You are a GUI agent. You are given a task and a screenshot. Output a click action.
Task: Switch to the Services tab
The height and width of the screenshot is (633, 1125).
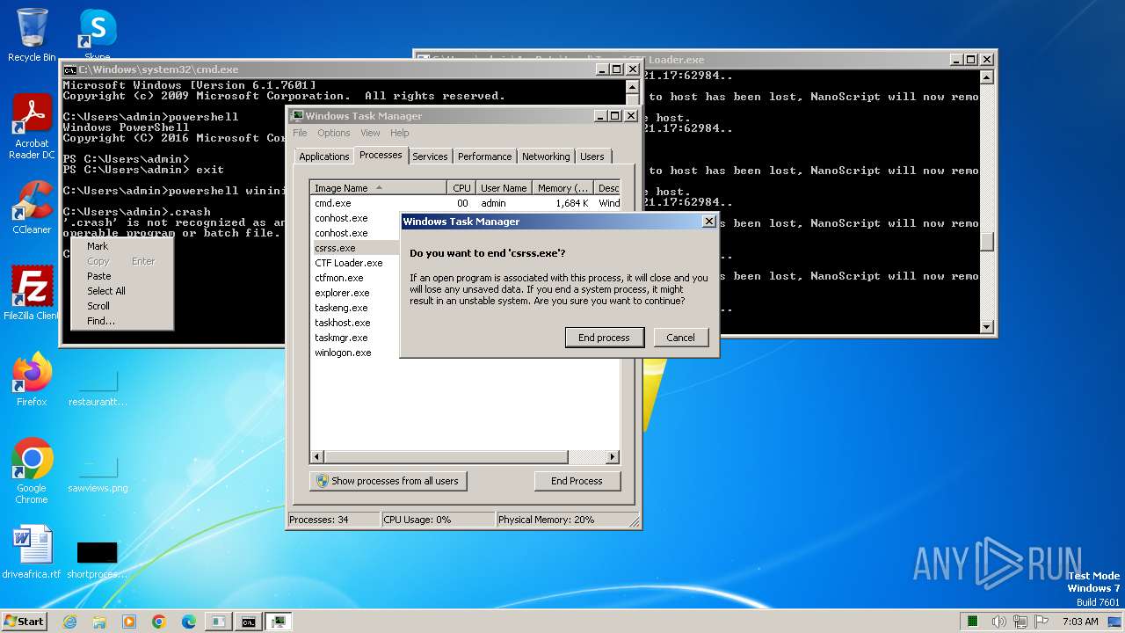(430, 156)
